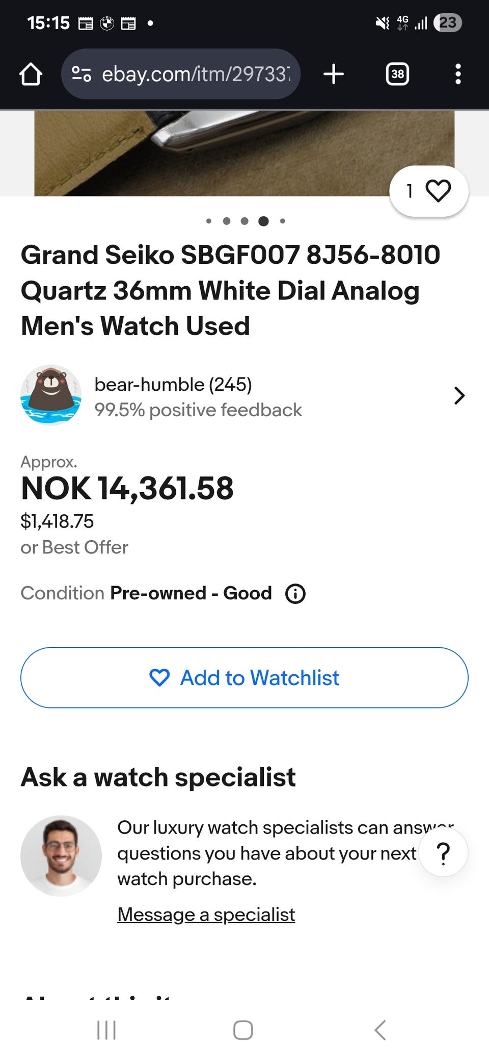Open the tab switcher showing 38
Screen dimensions: 489x1061
click(397, 74)
